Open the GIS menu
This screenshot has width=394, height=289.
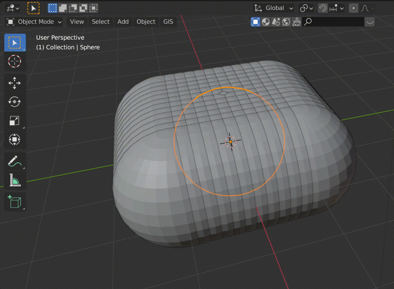click(x=168, y=22)
